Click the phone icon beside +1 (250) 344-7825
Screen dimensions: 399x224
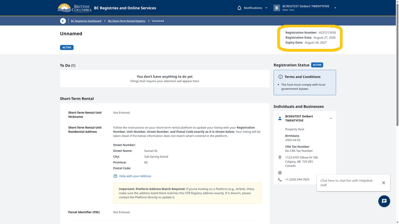pos(280,180)
